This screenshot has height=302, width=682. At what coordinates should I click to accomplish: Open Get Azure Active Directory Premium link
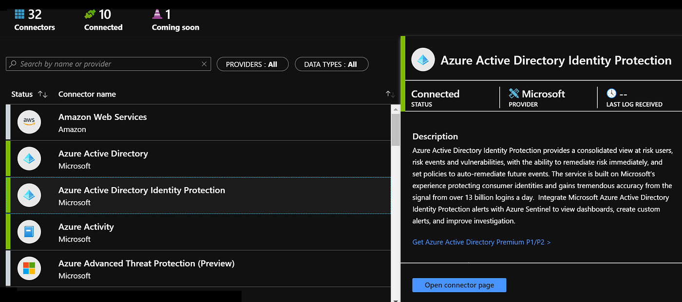[x=481, y=242]
